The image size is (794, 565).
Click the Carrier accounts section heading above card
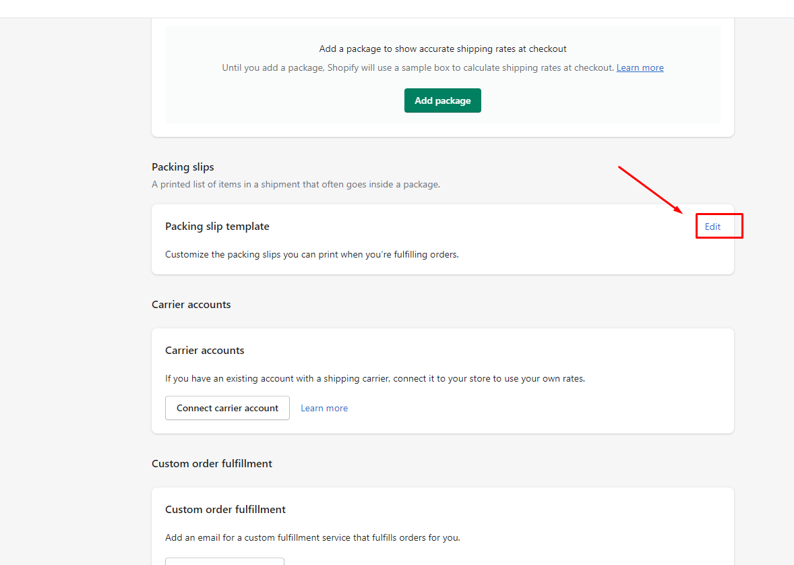tap(191, 304)
